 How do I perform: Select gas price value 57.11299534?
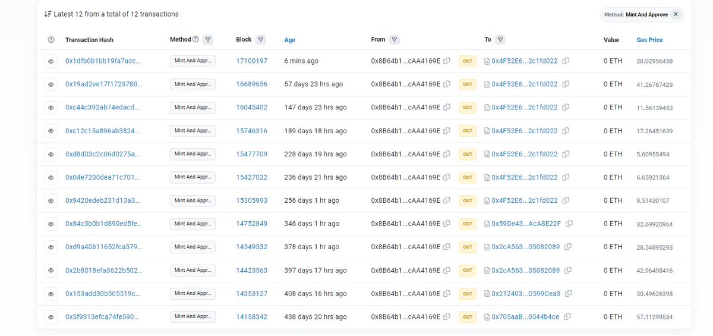pyautogui.click(x=654, y=317)
